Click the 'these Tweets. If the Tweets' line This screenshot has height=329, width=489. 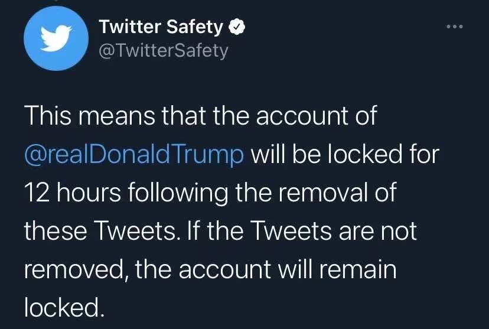pyautogui.click(x=220, y=231)
